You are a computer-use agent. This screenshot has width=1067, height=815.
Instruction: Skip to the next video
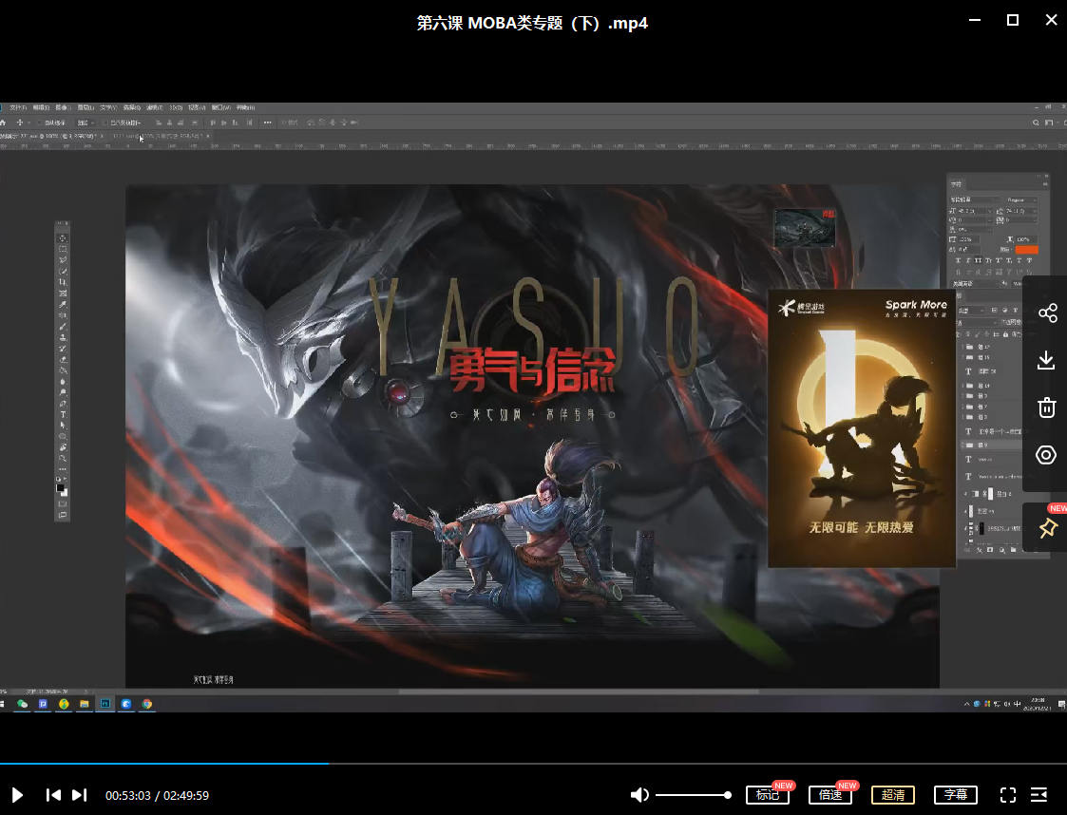click(x=80, y=794)
